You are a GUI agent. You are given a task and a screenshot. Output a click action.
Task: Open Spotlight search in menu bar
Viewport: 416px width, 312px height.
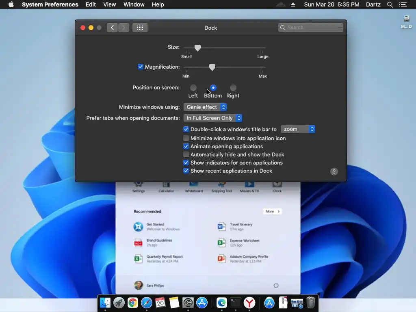click(390, 4)
